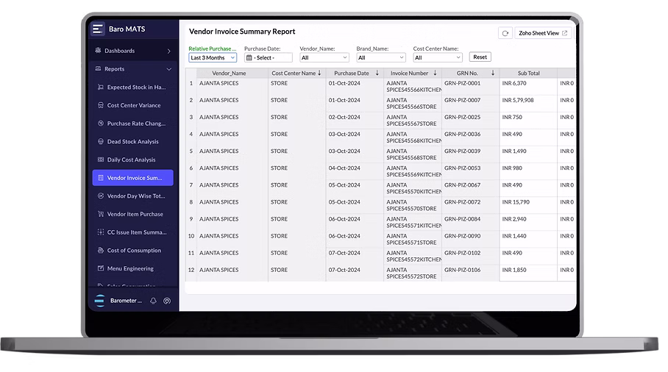Open the Last 3 Months dropdown

tap(213, 57)
